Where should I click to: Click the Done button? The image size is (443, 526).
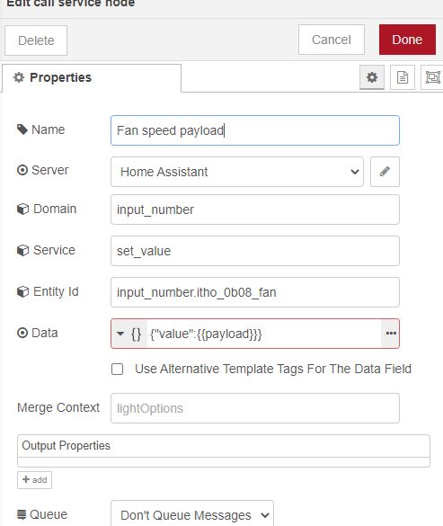407,40
